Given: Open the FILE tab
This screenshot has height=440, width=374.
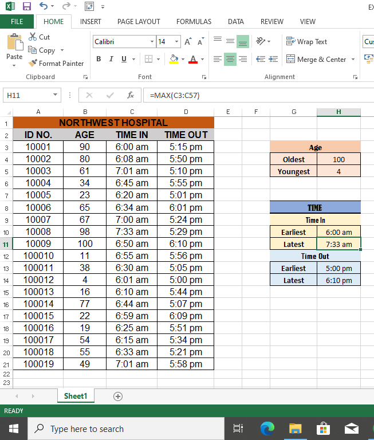Looking at the screenshot, I should [x=17, y=22].
